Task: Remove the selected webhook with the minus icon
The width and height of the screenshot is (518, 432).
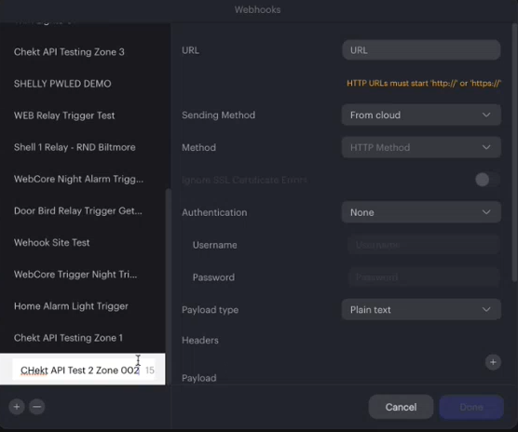Action: coord(37,407)
